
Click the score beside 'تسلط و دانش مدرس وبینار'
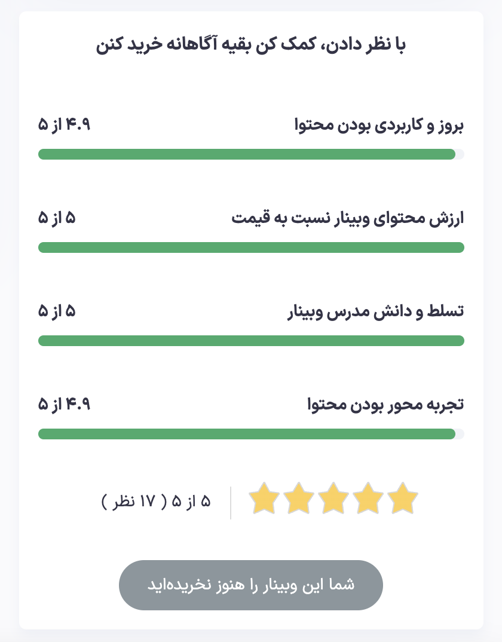(x=57, y=312)
